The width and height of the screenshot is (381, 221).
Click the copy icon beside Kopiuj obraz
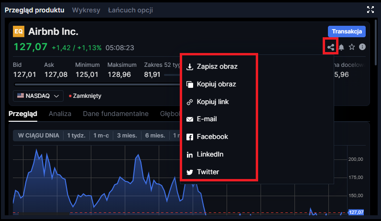190,84
